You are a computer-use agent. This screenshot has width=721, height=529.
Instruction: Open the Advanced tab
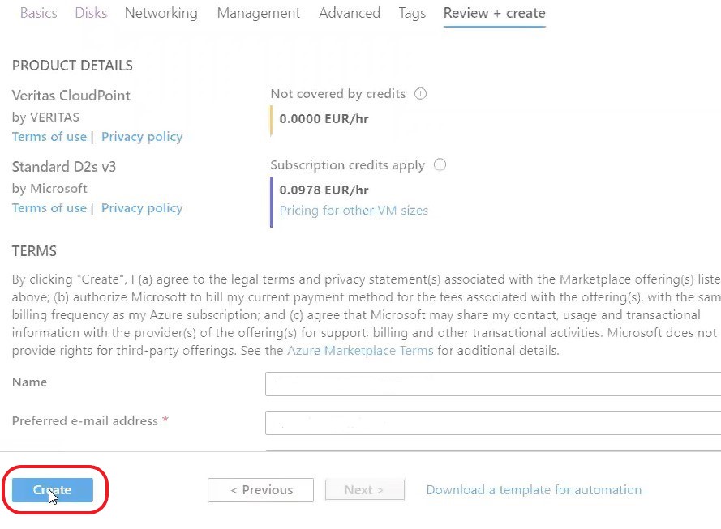pos(350,13)
